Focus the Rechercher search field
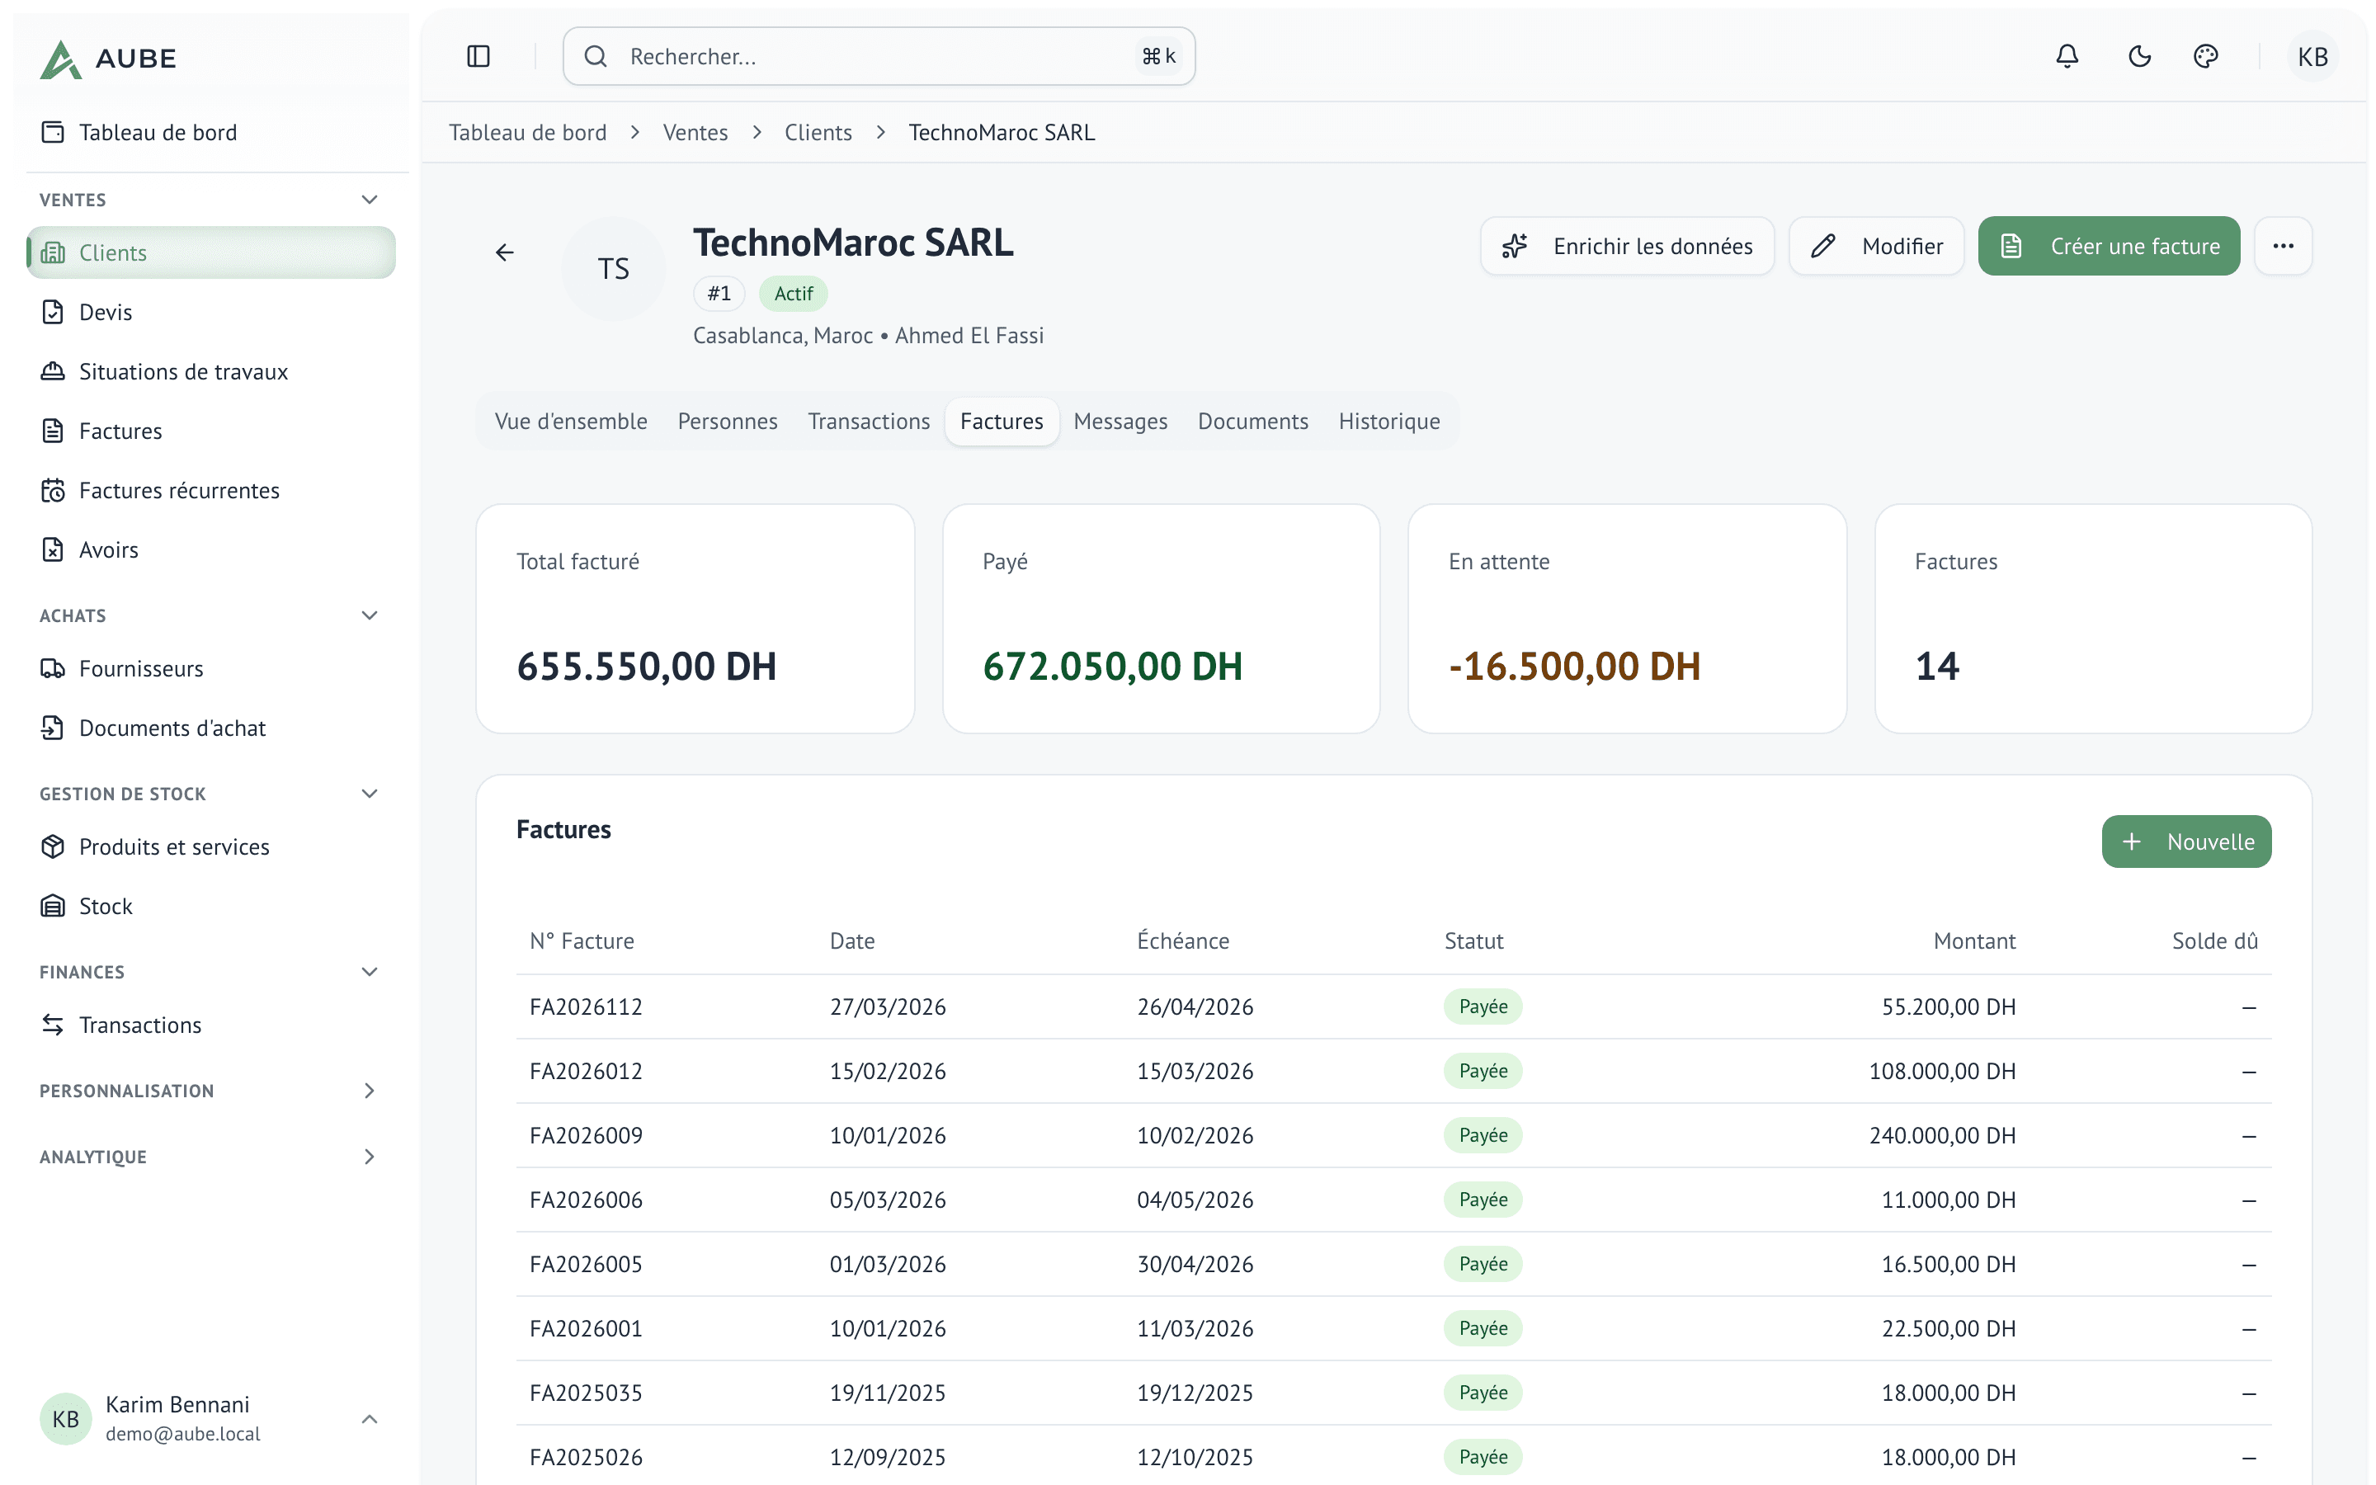This screenshot has width=2376, height=1485. coord(879,57)
